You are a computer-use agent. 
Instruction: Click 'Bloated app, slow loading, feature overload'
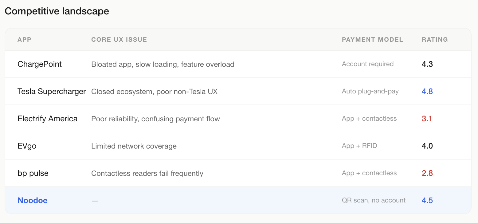[x=163, y=64]
